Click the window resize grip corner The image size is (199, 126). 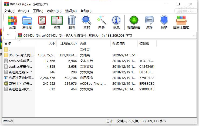pyautogui.click(x=195, y=122)
